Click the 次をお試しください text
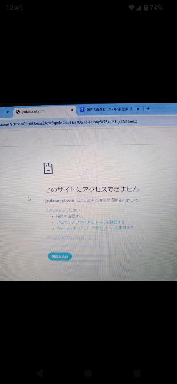 pos(63,210)
